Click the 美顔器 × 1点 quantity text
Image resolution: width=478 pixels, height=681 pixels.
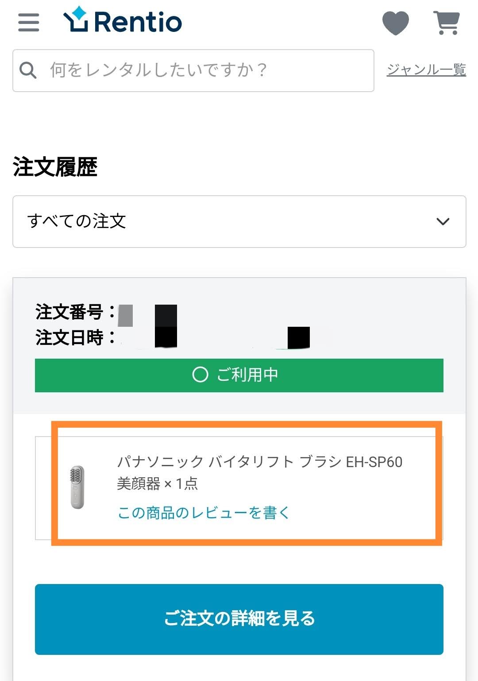157,484
